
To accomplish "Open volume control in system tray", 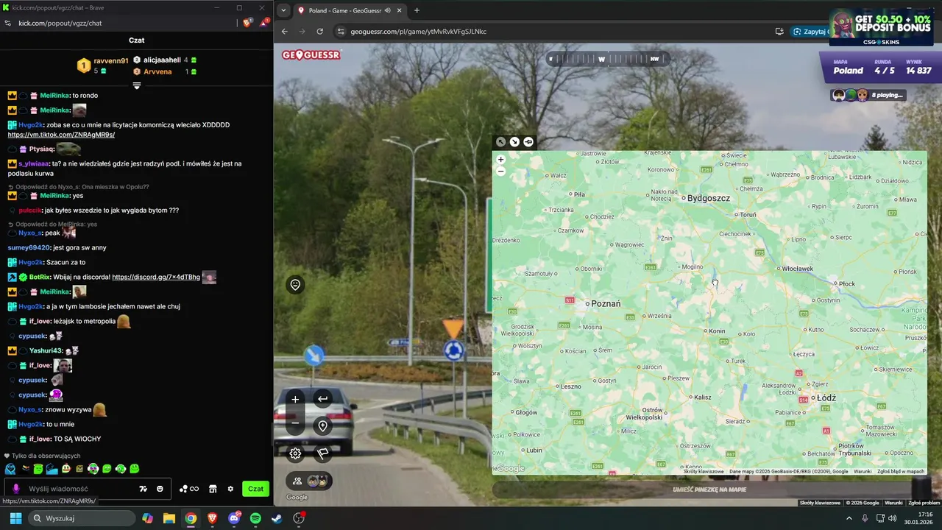I will (x=892, y=518).
